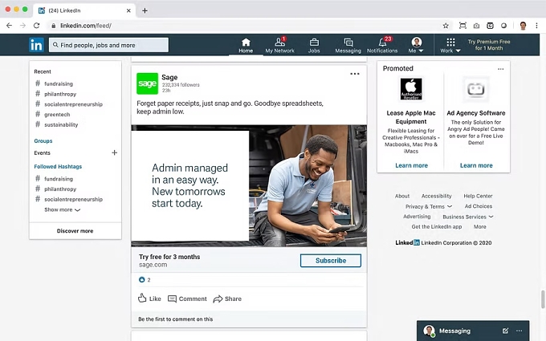Open the Advertising footer link
This screenshot has width=546, height=341.
point(417,217)
